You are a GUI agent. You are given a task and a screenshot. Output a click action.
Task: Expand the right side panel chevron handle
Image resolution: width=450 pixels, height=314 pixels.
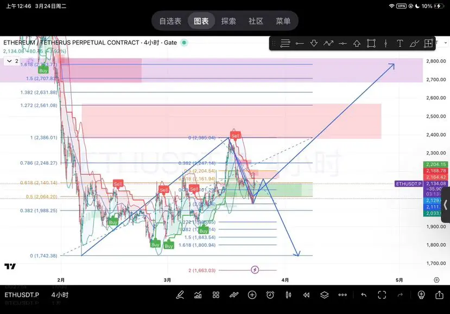coord(446,205)
